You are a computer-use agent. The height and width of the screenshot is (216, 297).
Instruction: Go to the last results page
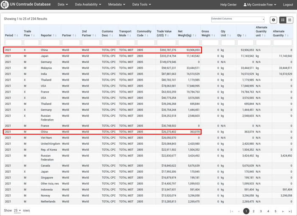(x=290, y=211)
